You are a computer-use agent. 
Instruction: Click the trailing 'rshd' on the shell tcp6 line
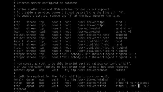coord(119,44)
